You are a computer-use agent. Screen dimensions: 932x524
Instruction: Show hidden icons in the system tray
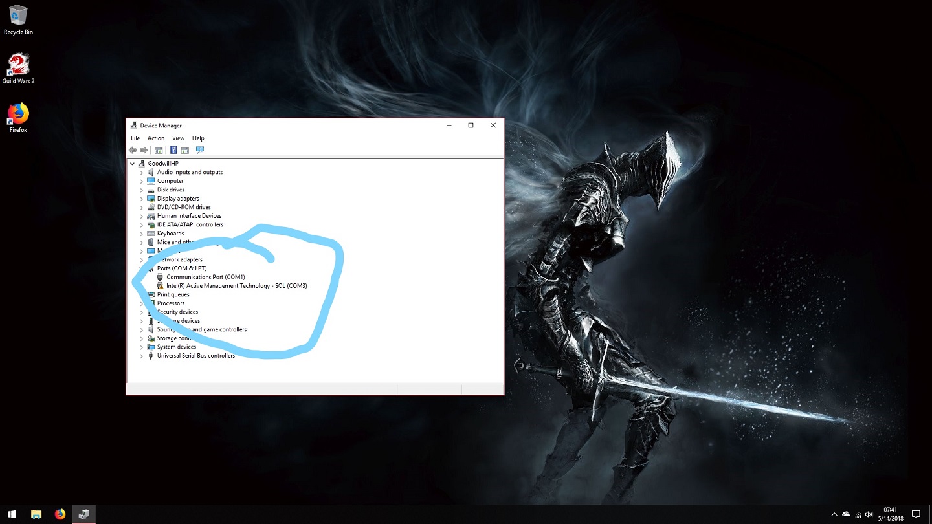pos(834,514)
